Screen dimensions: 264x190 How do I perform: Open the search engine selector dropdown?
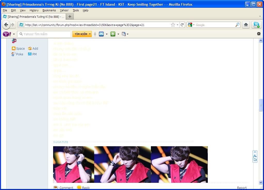[194, 25]
